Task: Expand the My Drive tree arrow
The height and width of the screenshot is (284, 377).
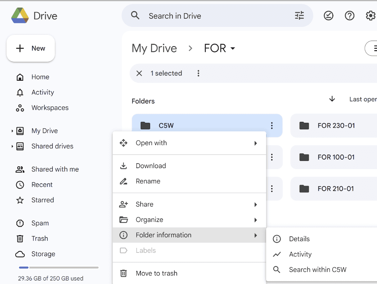Action: click(12, 131)
